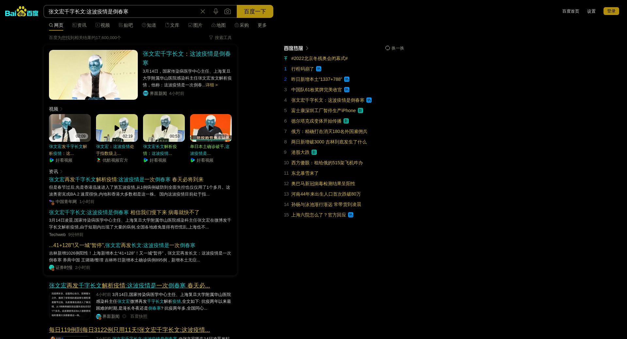Open the 中国青年网 article 春天必将到来
The image size is (627, 339).
point(126,180)
